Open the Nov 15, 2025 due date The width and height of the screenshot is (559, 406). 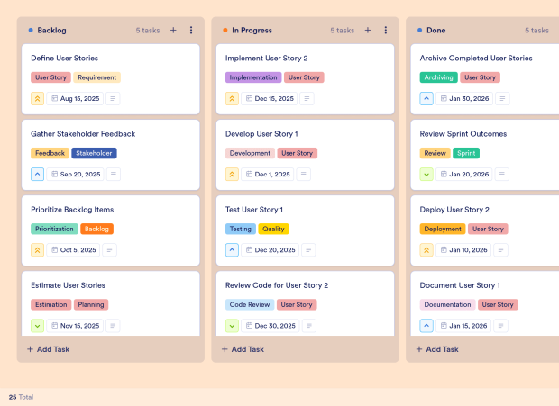[x=75, y=326]
